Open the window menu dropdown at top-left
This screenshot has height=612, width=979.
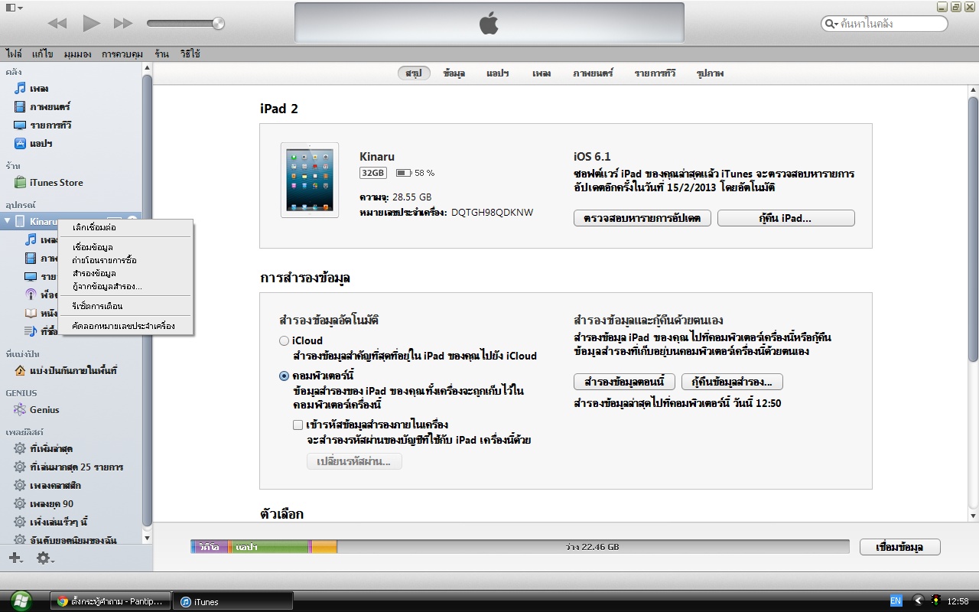click(14, 8)
